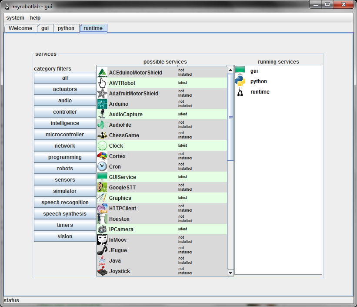
Task: Select the GoogleSTT service name
Action: [122, 188]
